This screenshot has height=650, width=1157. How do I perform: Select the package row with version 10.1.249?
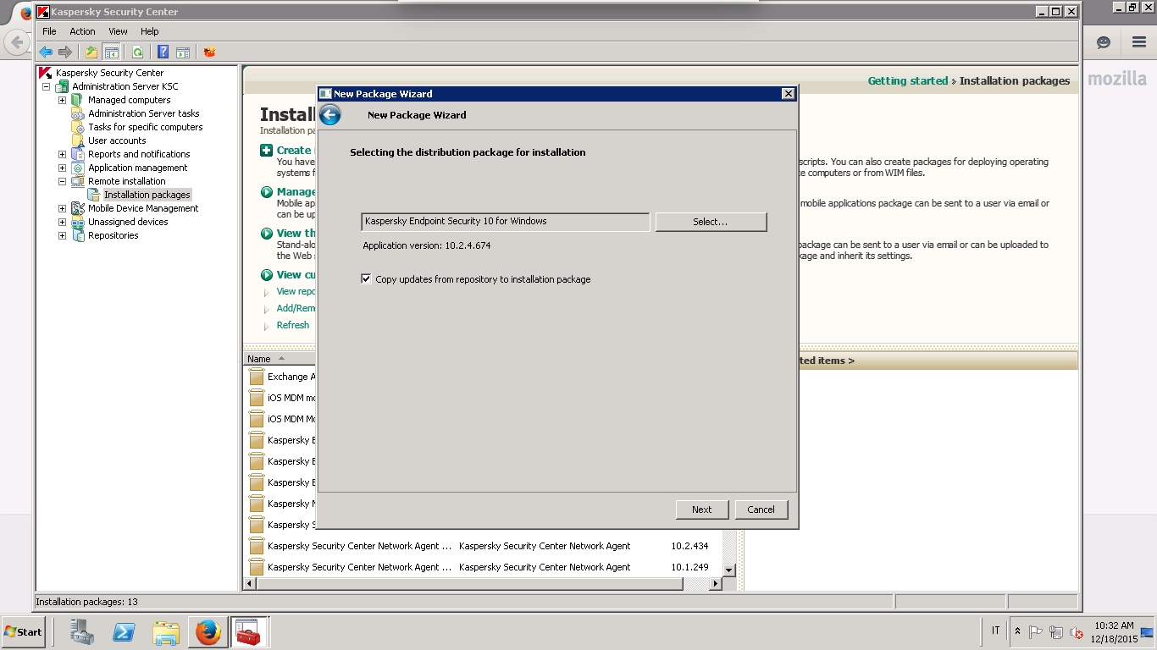point(483,567)
